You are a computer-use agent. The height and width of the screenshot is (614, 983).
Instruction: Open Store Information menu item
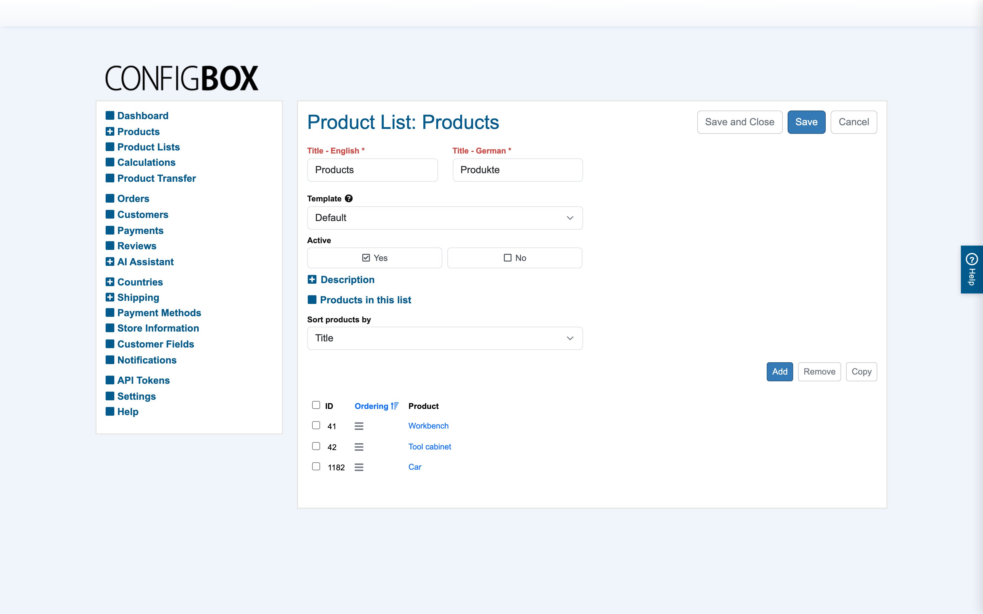pos(158,328)
